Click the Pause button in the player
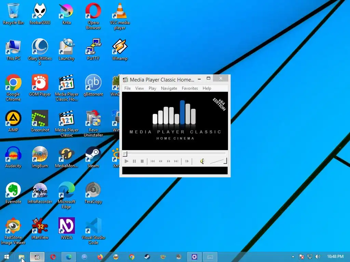Screen dimensions: 350x262 [134, 161]
